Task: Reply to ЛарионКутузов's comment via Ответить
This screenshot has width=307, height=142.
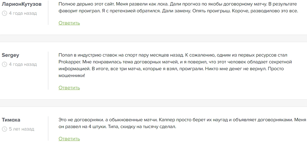Action: coord(69,23)
